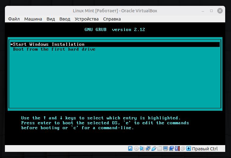Click the Правый Ctrl host key label

click(x=205, y=148)
